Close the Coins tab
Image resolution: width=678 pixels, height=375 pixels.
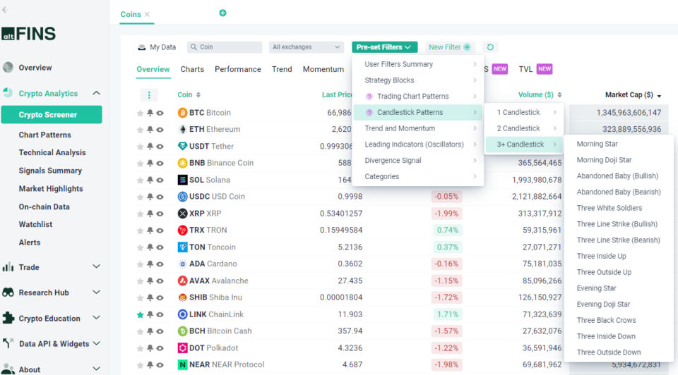[147, 14]
